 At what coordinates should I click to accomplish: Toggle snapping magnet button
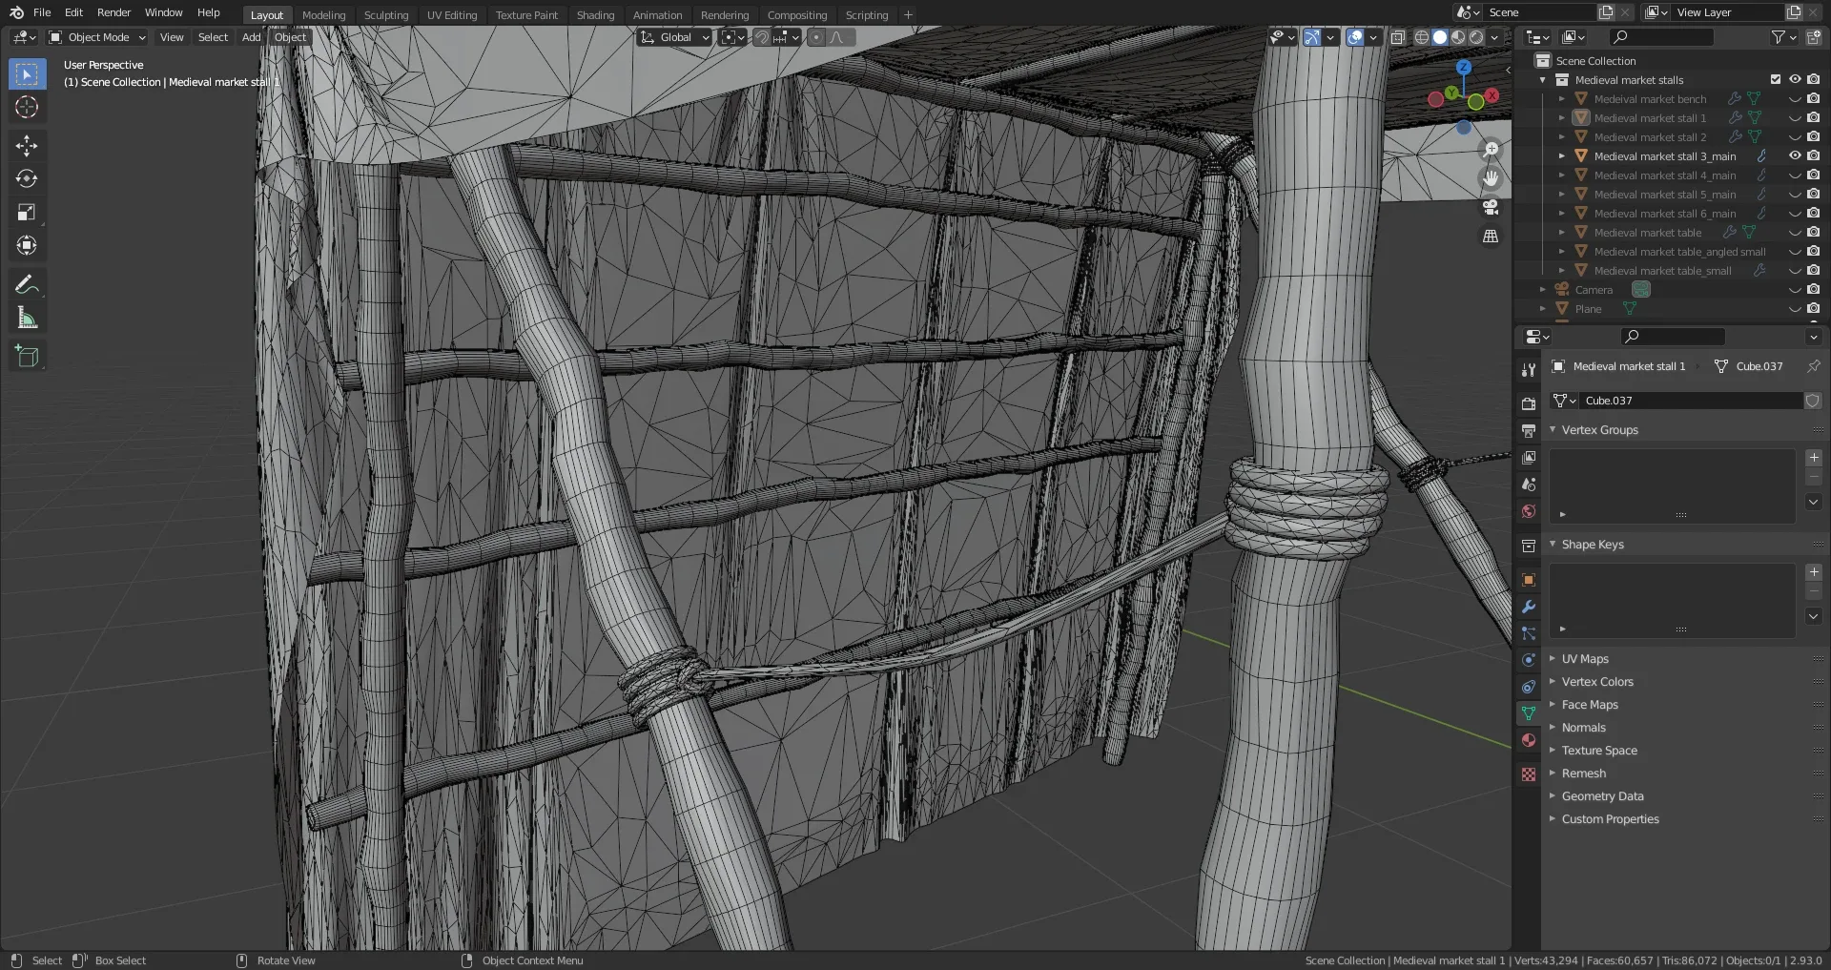click(761, 37)
